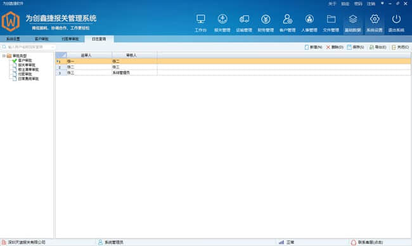Select 核注清单审批 tree item
The image size is (412, 246).
tap(29, 69)
